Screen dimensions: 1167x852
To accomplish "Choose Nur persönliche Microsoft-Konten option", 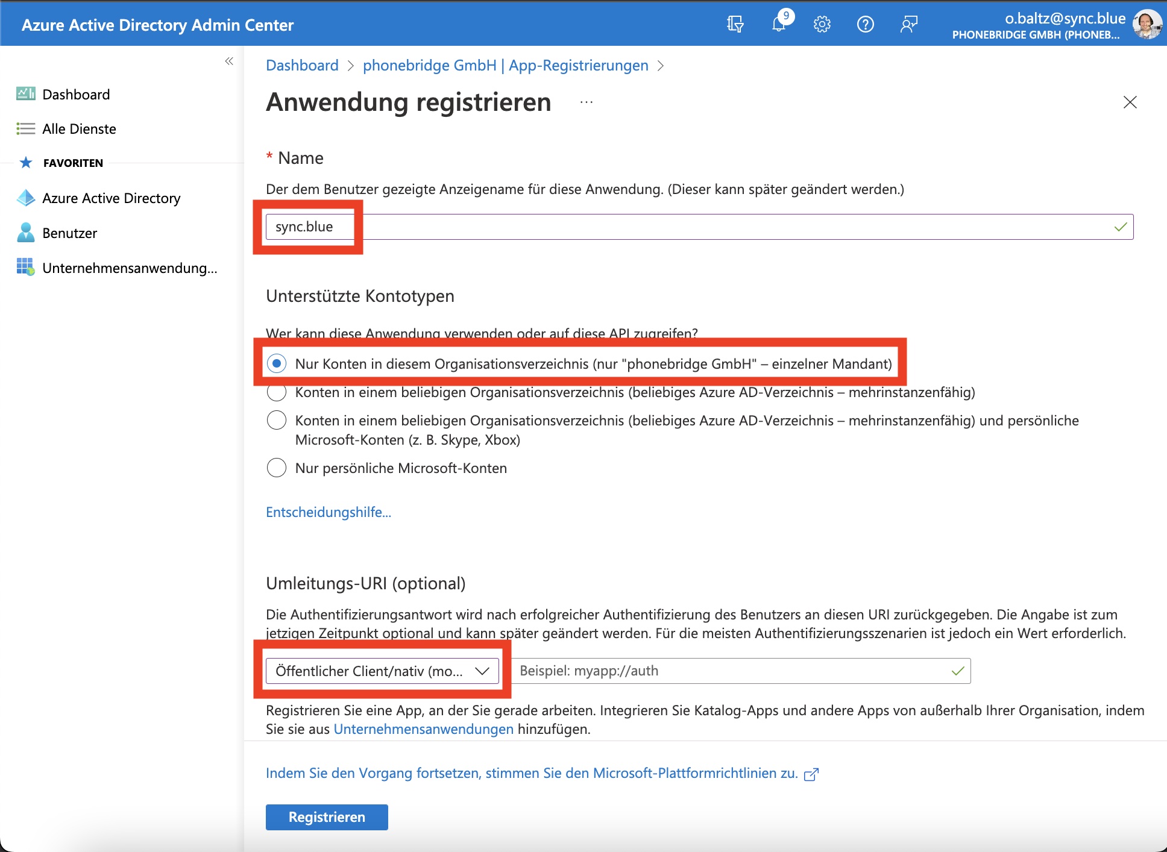I will click(x=277, y=467).
